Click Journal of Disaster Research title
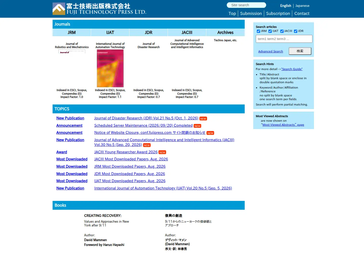The image size is (364, 253). (x=149, y=46)
